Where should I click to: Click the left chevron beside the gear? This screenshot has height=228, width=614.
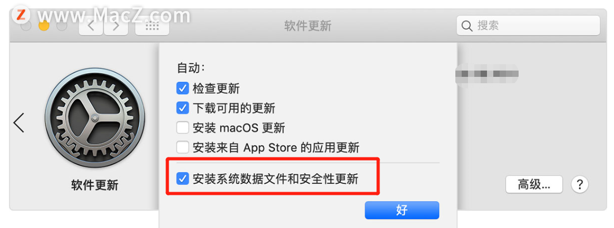pyautogui.click(x=19, y=122)
